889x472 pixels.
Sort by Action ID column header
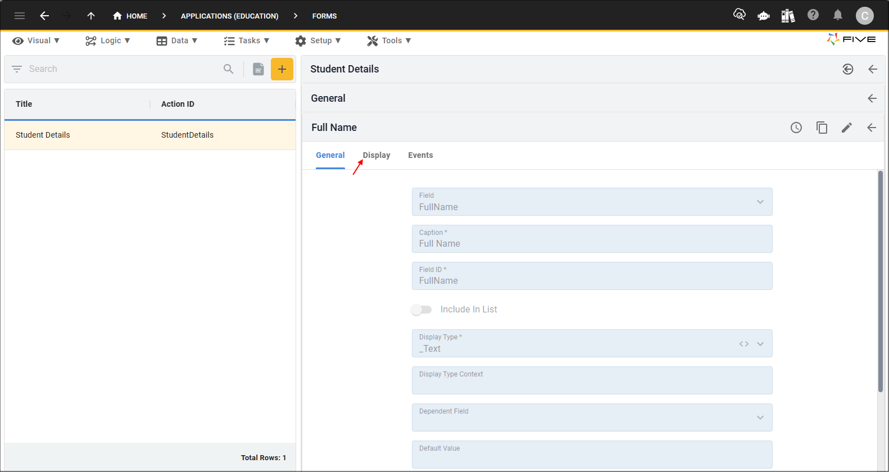[x=178, y=104]
